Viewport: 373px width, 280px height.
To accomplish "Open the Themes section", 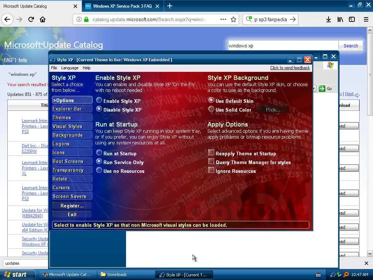I will point(72,118).
